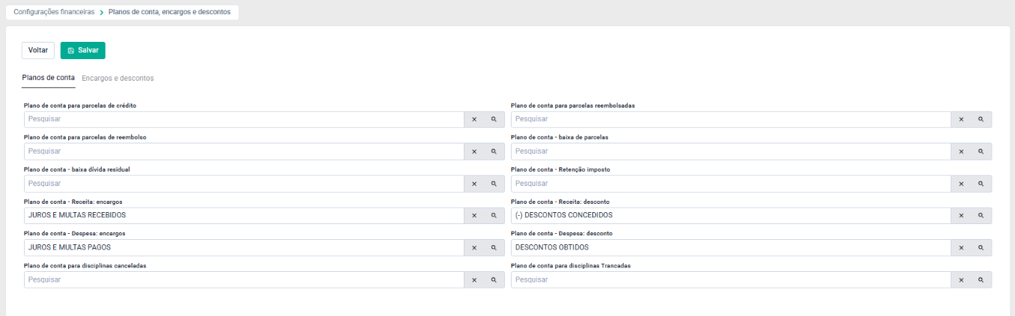The height and width of the screenshot is (316, 1015).
Task: Clear JUROS E MULTAS PAGOS with X icon
Action: click(474, 248)
